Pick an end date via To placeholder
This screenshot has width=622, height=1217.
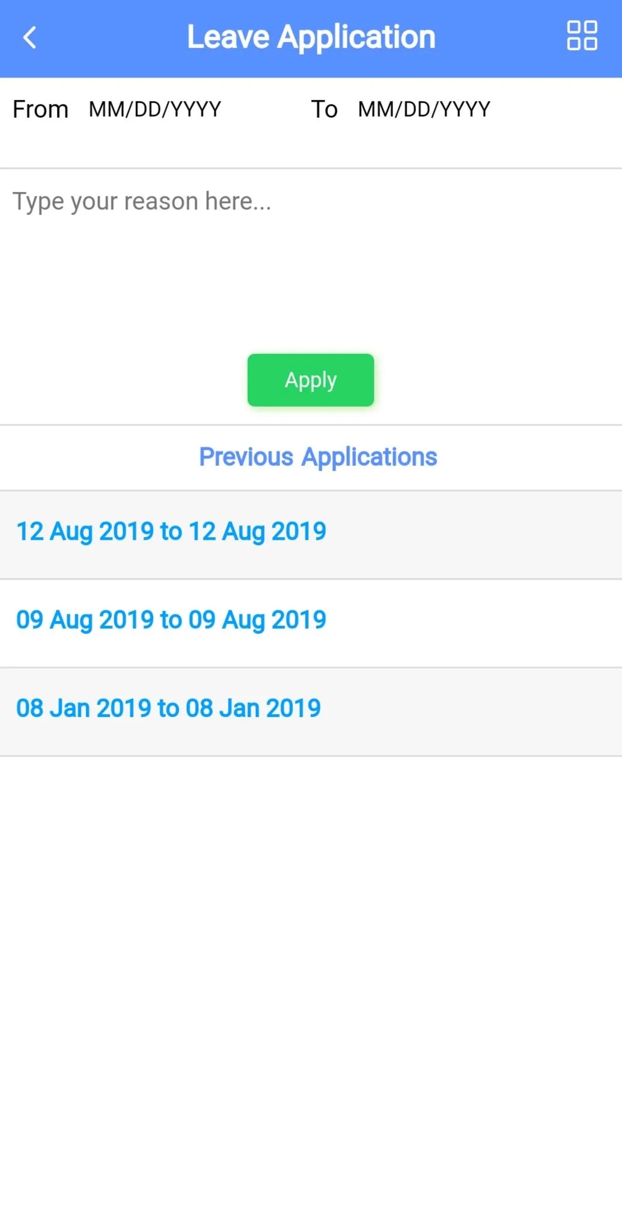(424, 110)
